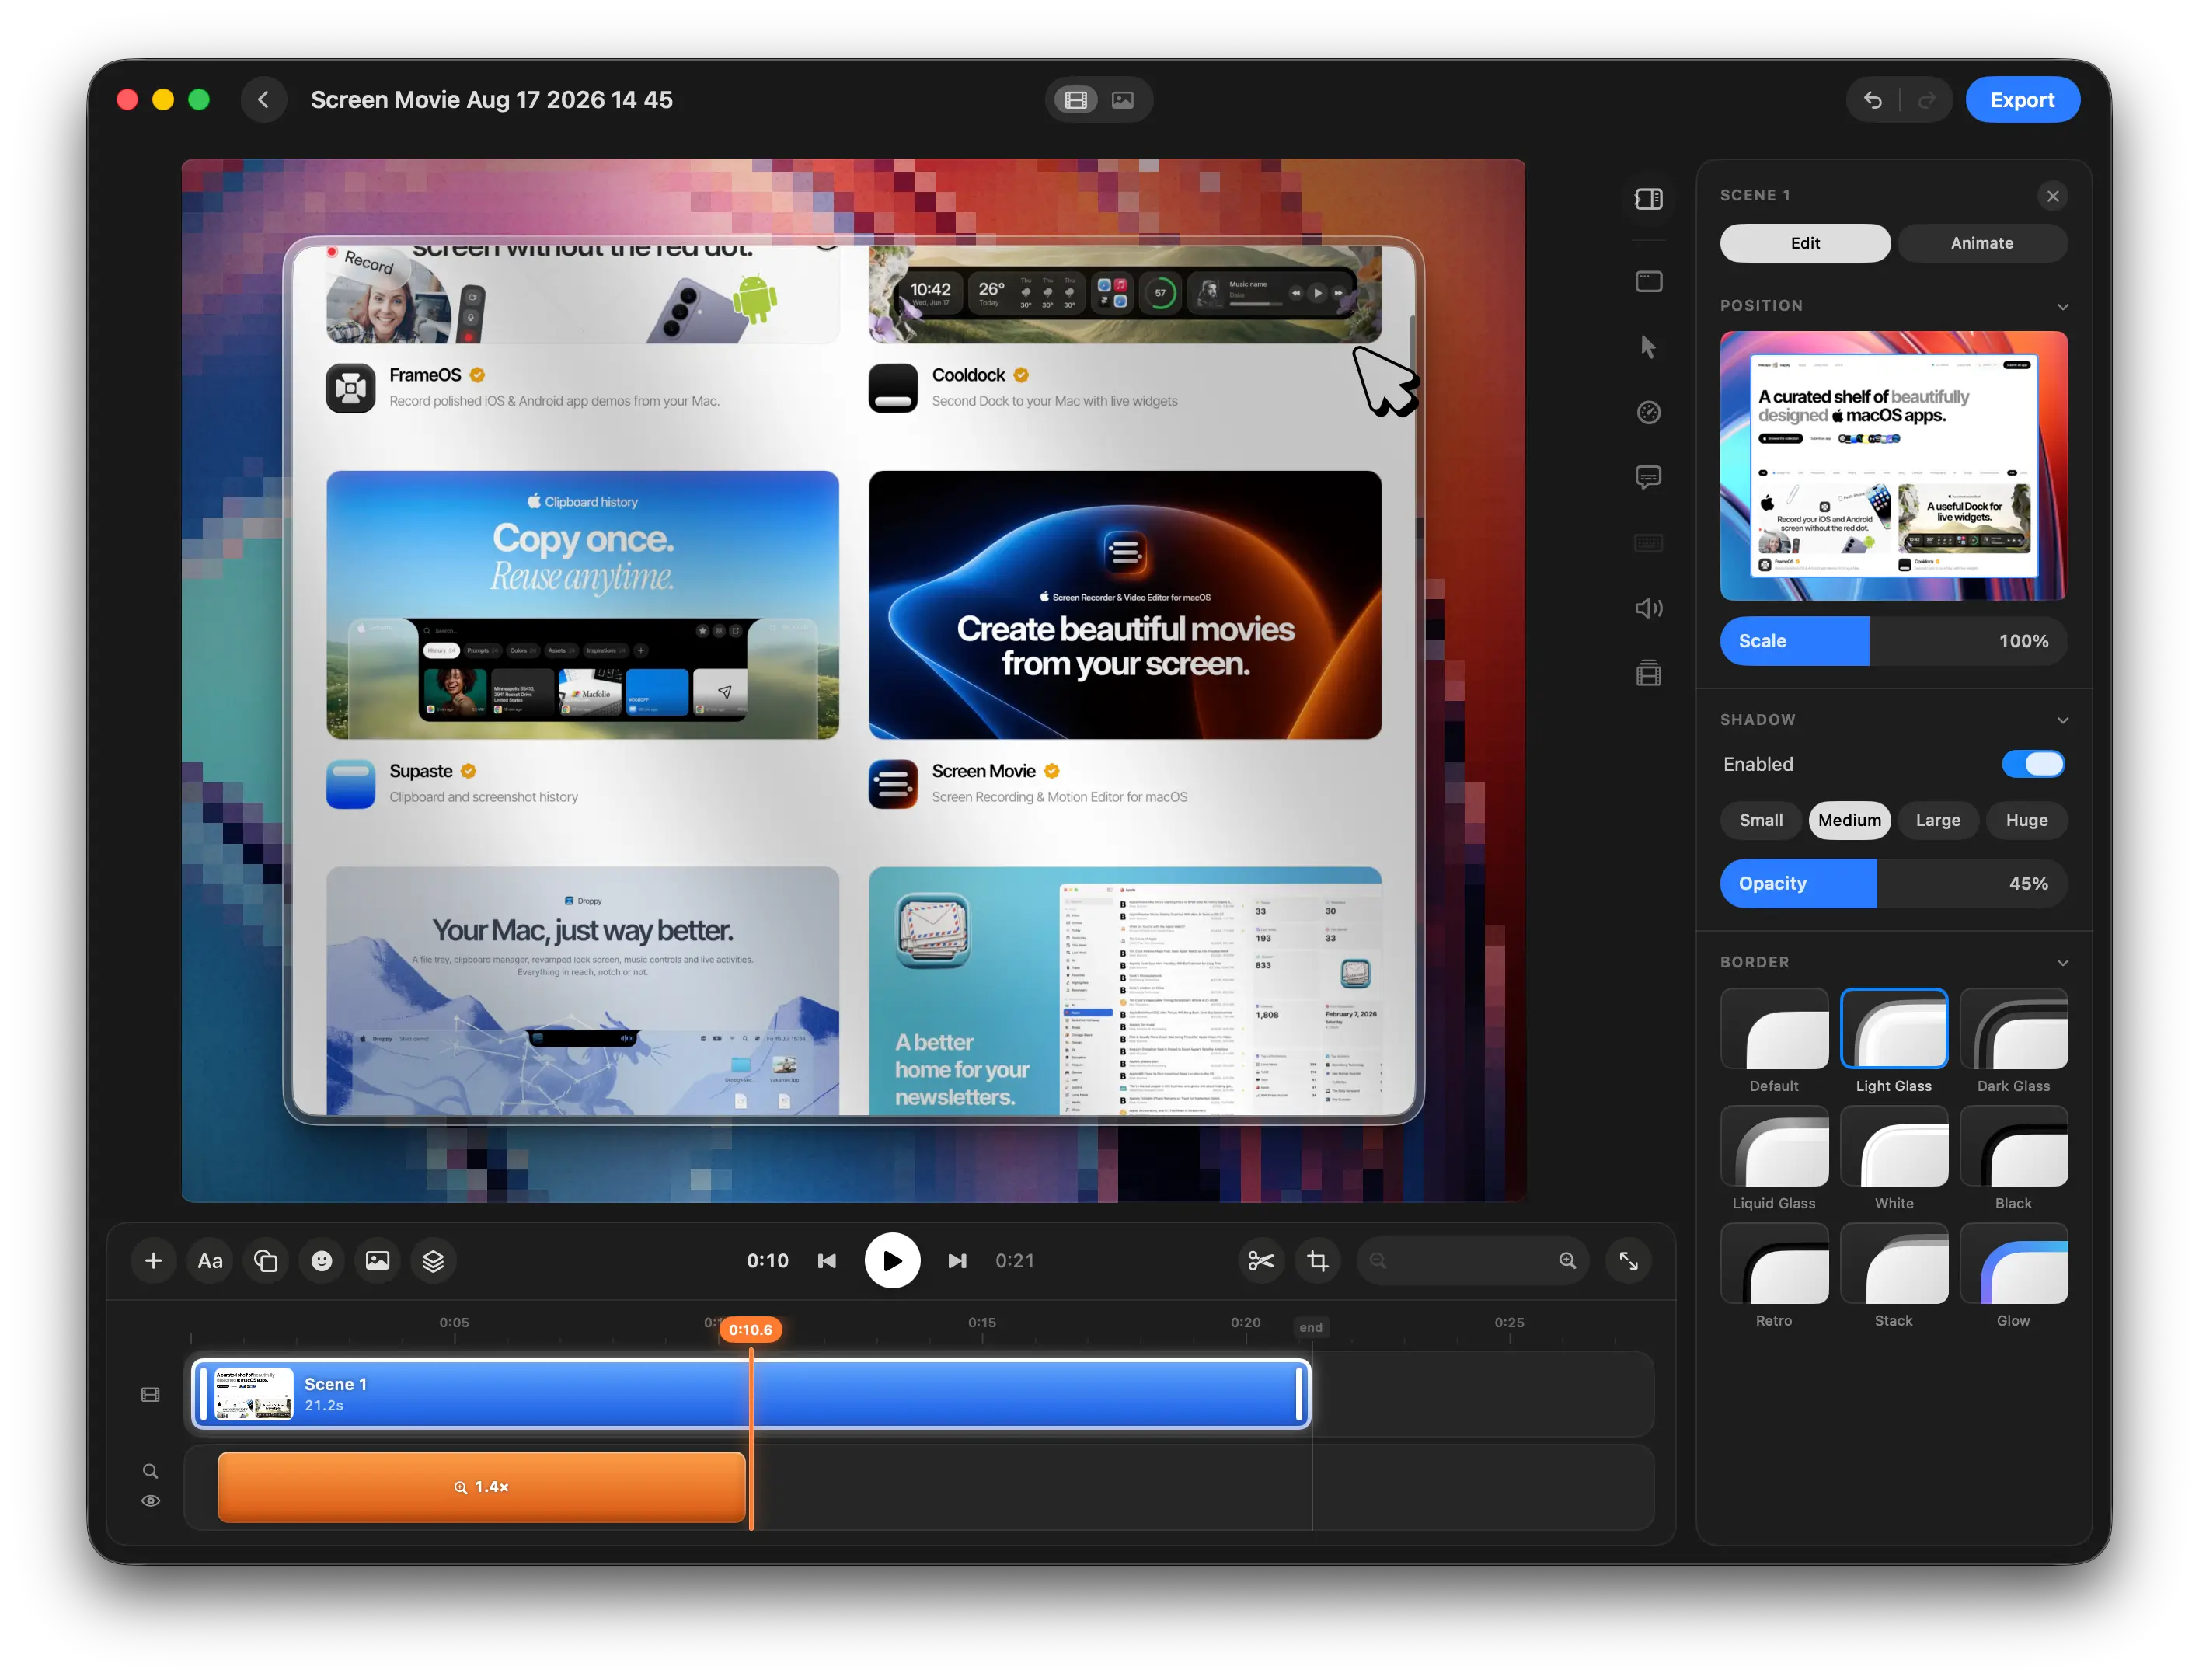Click the 0:10.6 playhead marker
2199x1680 pixels.
tap(750, 1329)
